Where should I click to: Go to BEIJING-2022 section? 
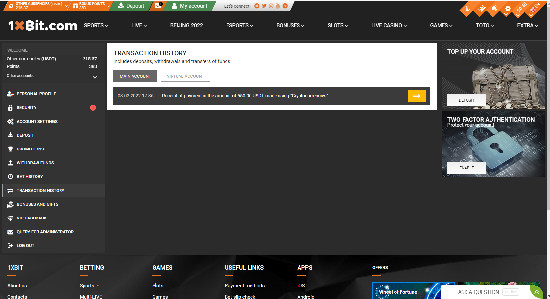[x=186, y=25]
